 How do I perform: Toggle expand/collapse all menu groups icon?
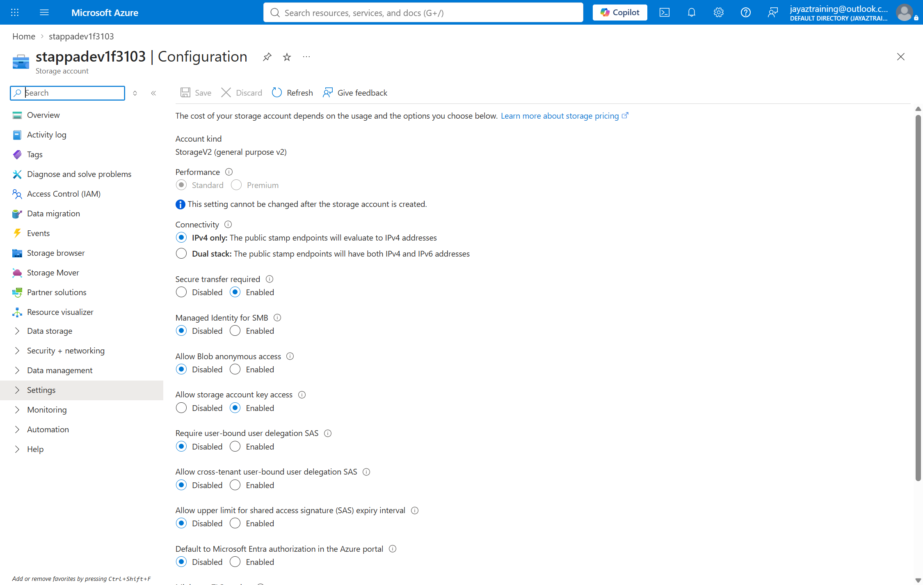(135, 93)
